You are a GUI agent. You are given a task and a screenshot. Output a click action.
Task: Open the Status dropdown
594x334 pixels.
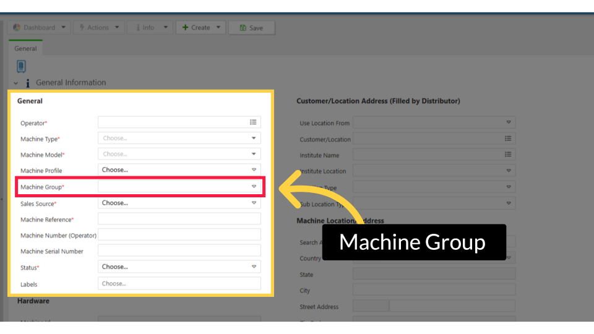pos(253,267)
